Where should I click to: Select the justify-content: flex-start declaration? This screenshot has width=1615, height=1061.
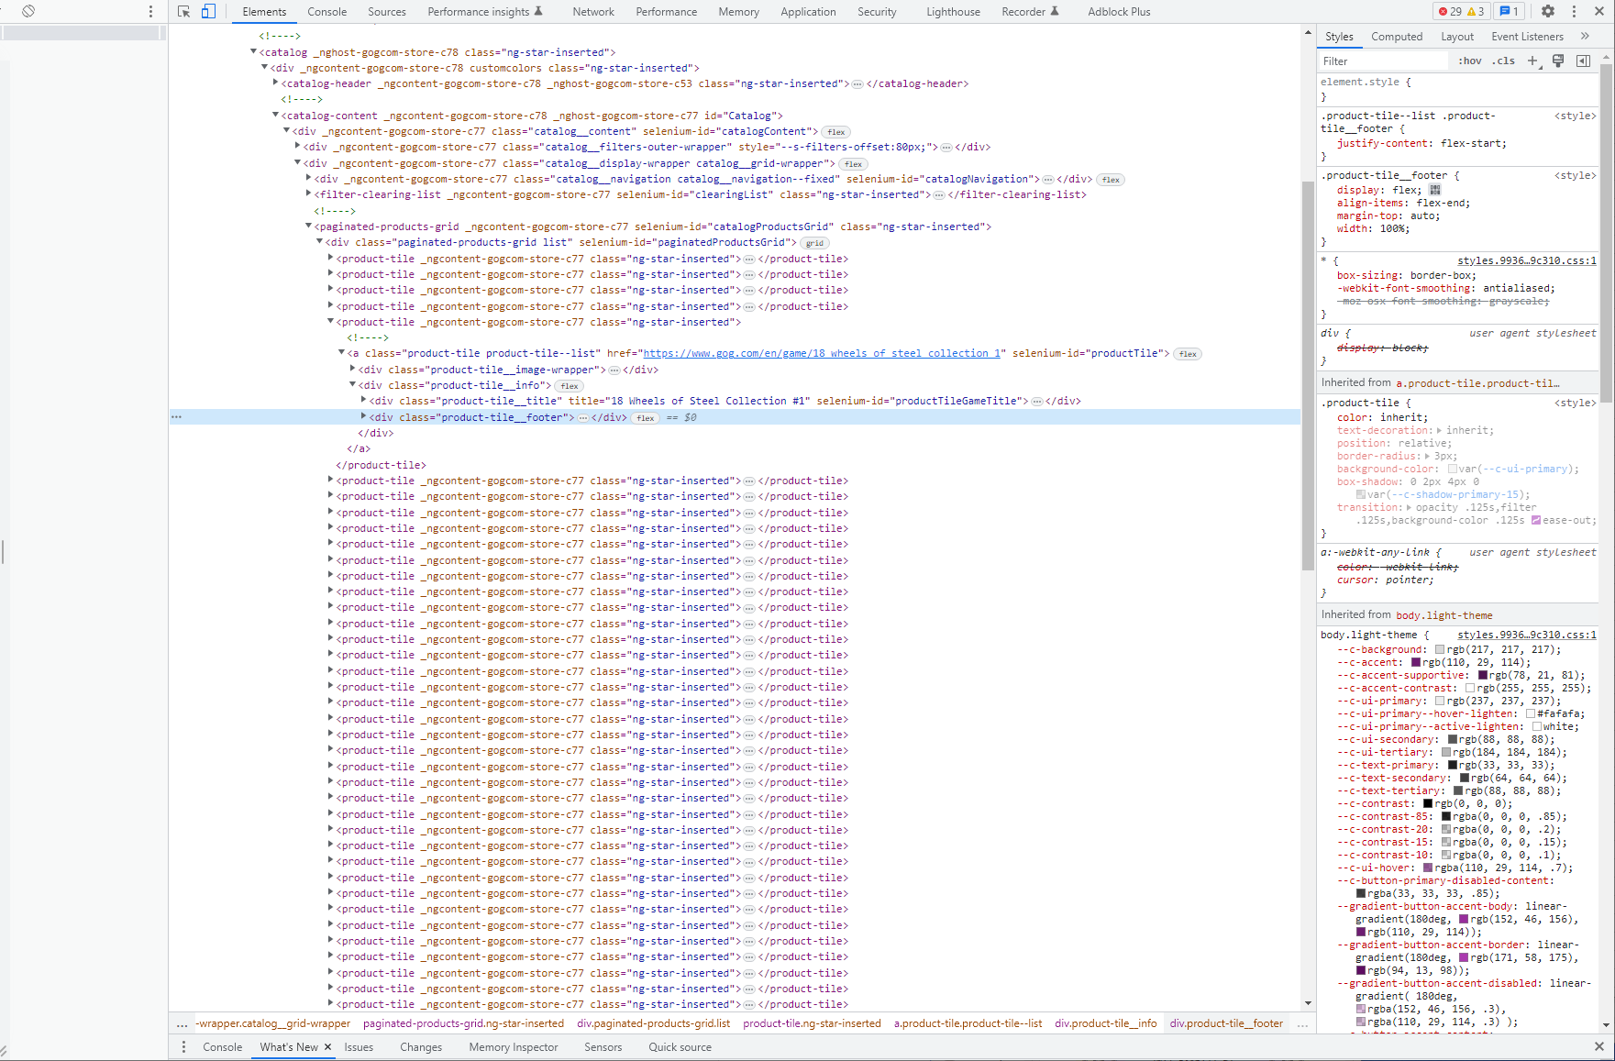pyautogui.click(x=1421, y=143)
